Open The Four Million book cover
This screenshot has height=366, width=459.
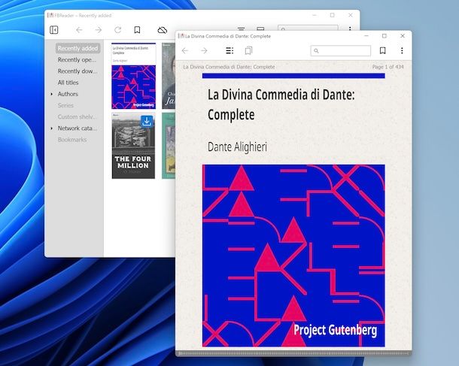(x=133, y=146)
